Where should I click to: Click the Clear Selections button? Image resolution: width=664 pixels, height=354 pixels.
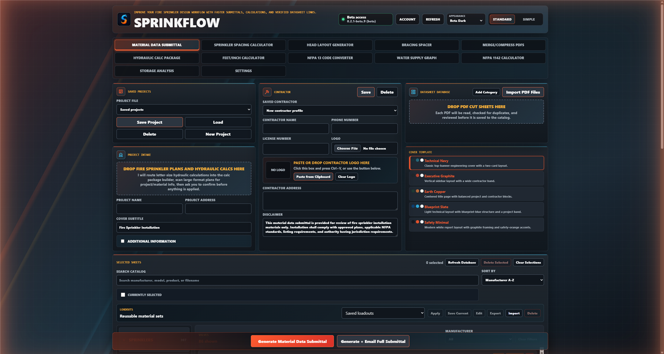528,262
